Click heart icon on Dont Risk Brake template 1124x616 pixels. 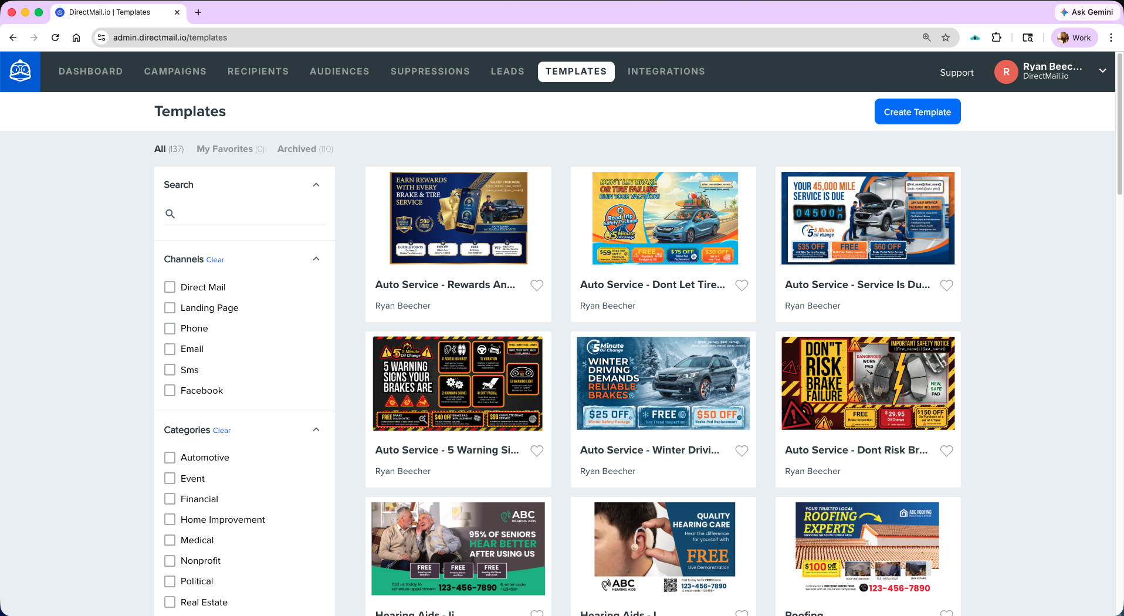point(946,451)
